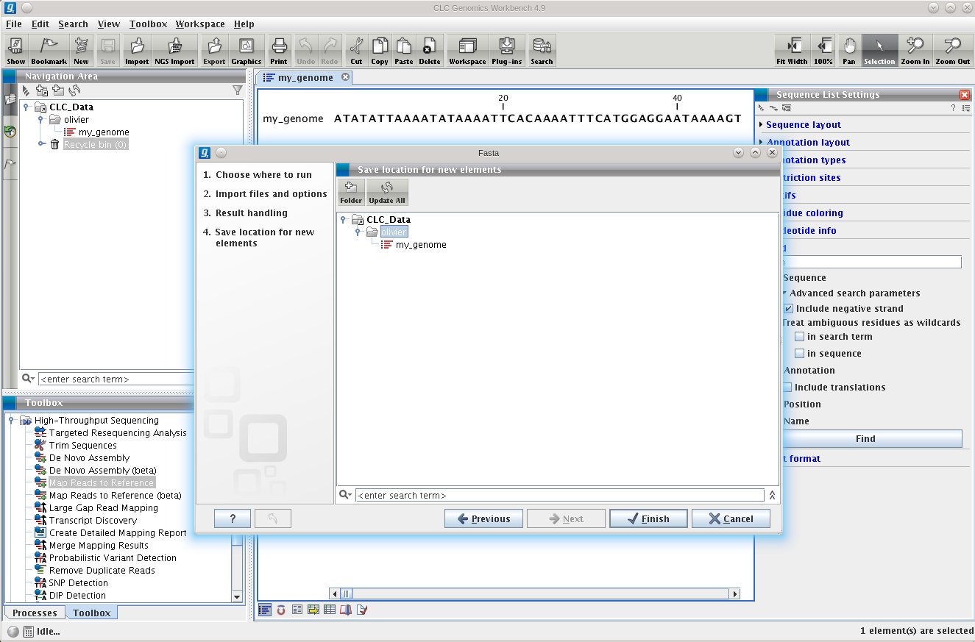Collapse CLC_Data node in the Navigation Area

[x=26, y=107]
